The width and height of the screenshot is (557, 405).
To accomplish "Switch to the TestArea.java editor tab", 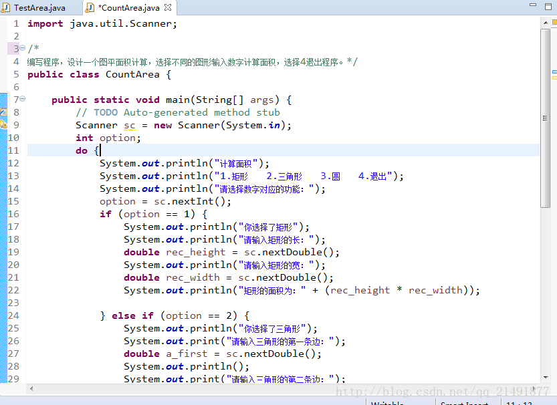I will (x=34, y=8).
